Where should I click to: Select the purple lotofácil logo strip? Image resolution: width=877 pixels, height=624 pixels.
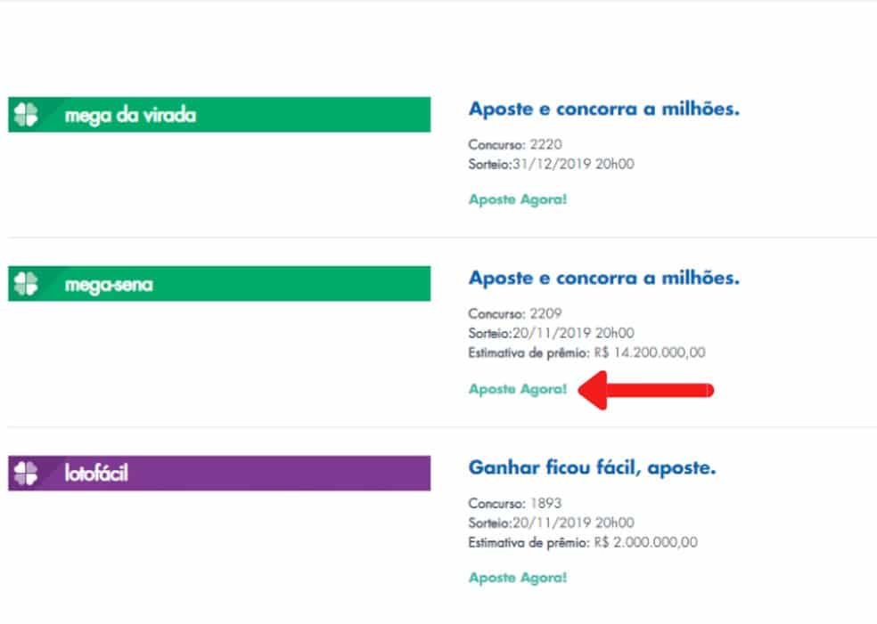point(218,472)
